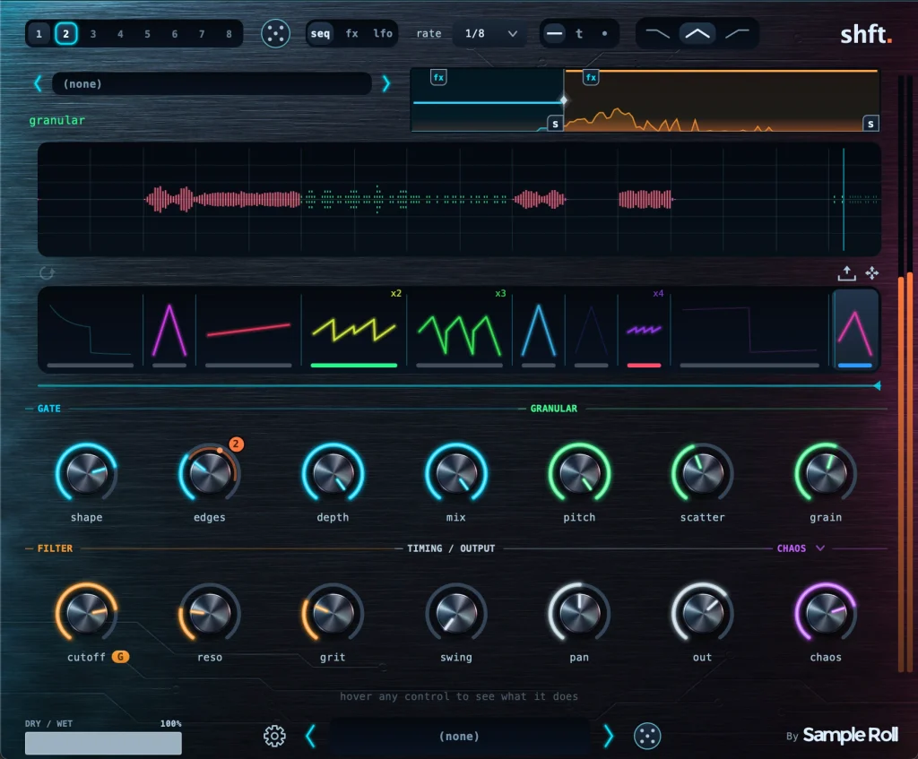The height and width of the screenshot is (759, 918).
Task: Select pattern slot 5
Action: tap(148, 34)
